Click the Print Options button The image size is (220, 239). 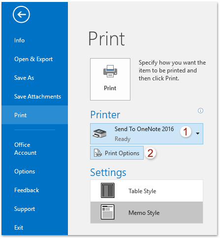tap(117, 153)
